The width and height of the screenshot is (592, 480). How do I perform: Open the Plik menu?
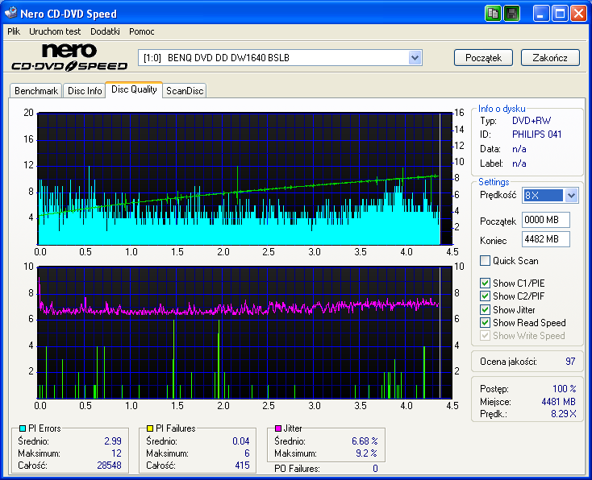14,31
